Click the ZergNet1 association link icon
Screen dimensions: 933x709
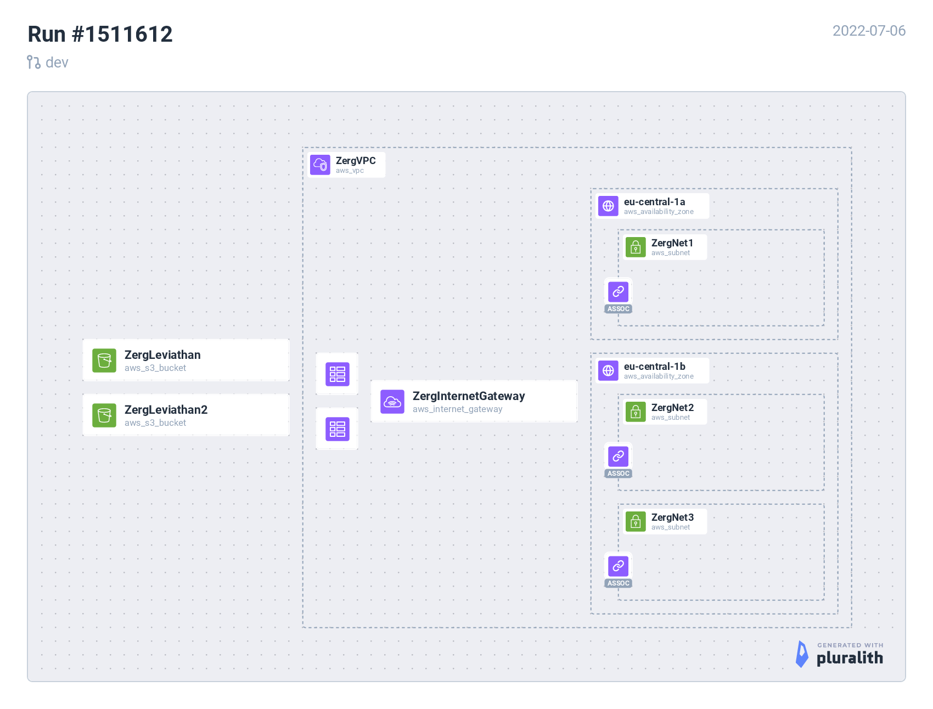618,291
